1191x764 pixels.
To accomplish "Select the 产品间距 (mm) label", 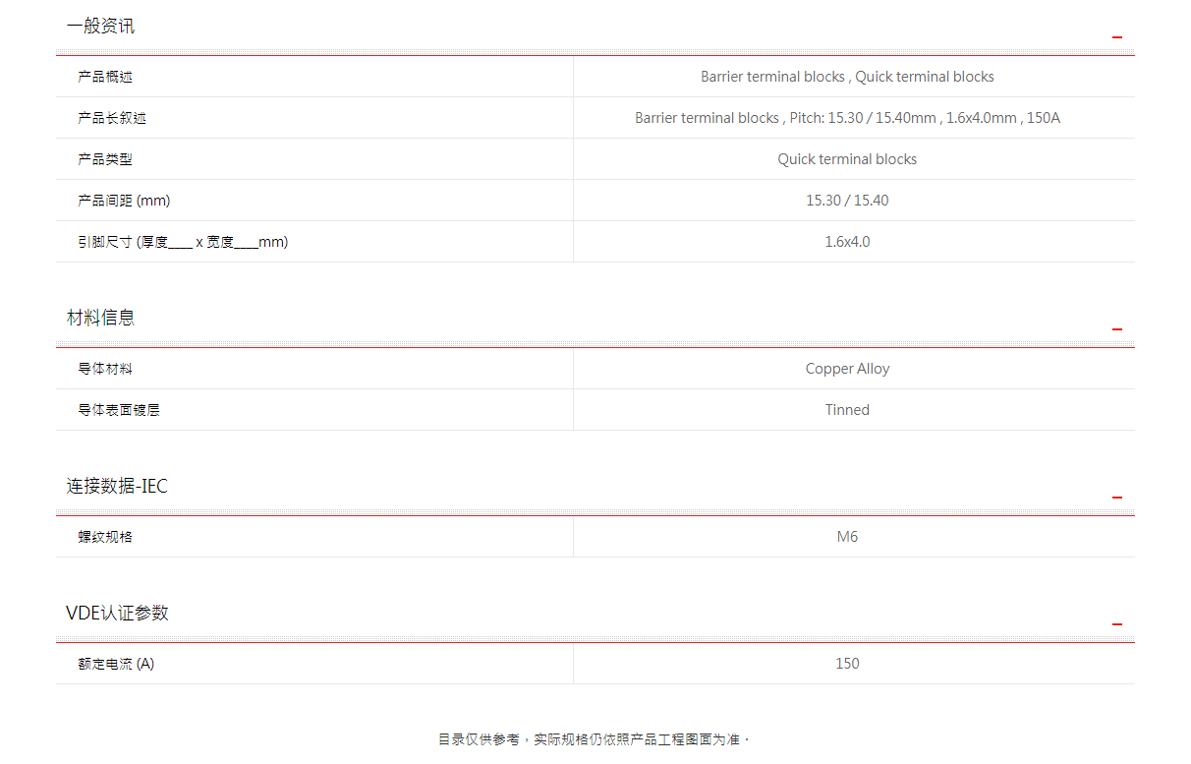I will click(x=124, y=201).
